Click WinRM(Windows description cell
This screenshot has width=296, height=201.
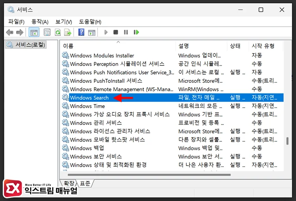pos(201,89)
